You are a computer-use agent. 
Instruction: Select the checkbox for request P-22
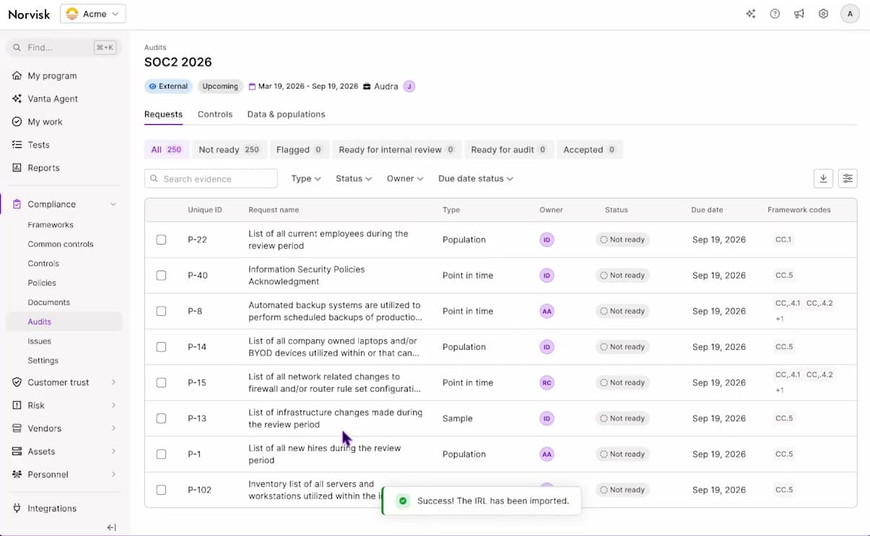[x=161, y=240]
